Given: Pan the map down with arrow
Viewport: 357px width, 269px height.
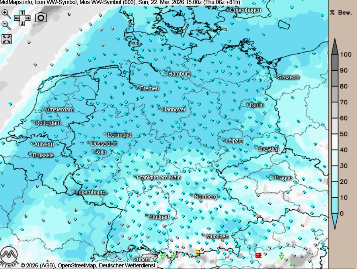Looking at the screenshot, I should click(22, 23).
